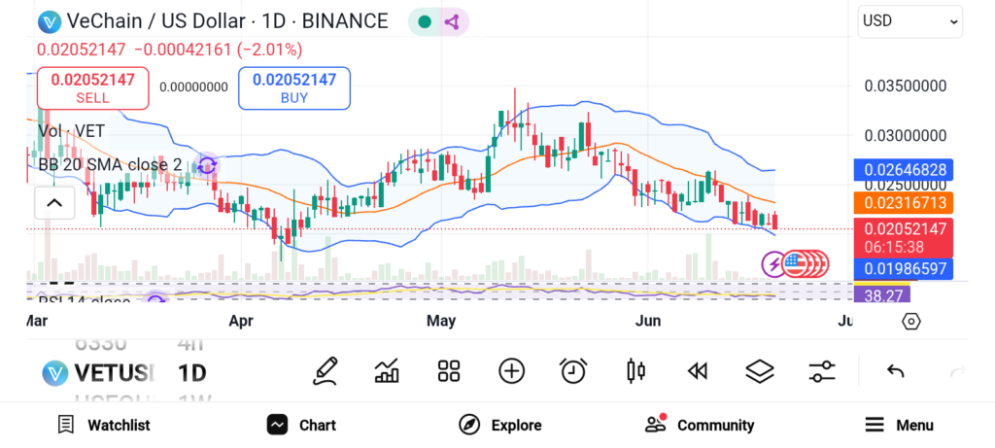The height and width of the screenshot is (448, 995).
Task: Click the SELL 0.02052147 button
Action: pos(93,88)
